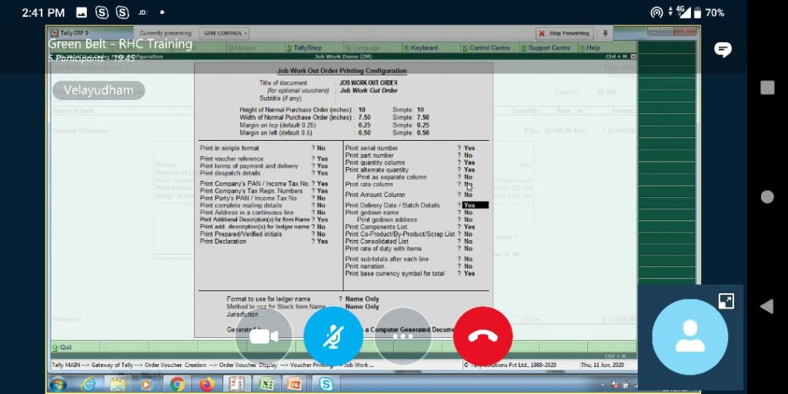Image resolution: width=788 pixels, height=394 pixels.
Task: Click the JOB WORK OUT ORDER title value
Action: [x=369, y=82]
